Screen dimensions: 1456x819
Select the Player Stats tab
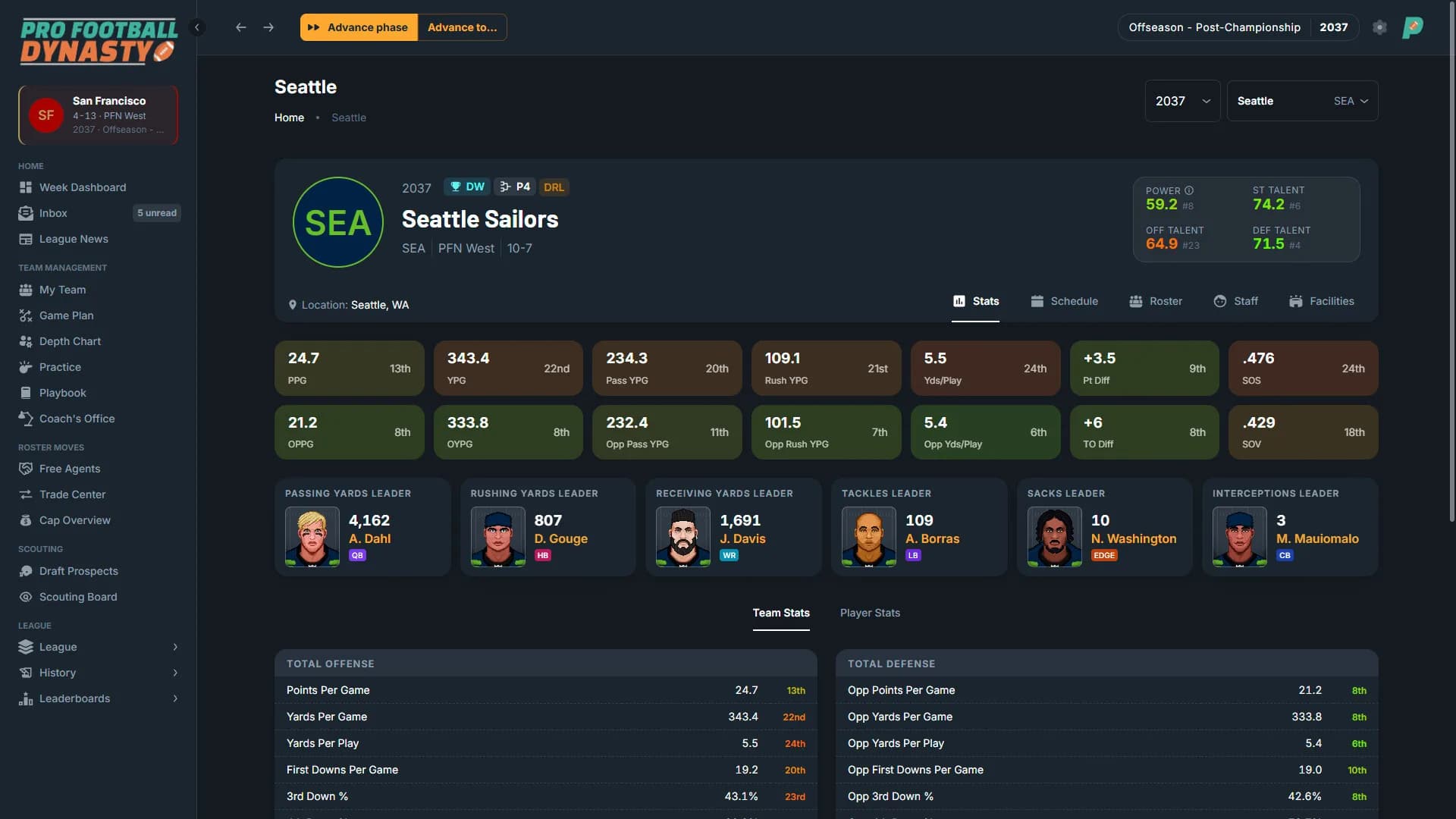[870, 613]
